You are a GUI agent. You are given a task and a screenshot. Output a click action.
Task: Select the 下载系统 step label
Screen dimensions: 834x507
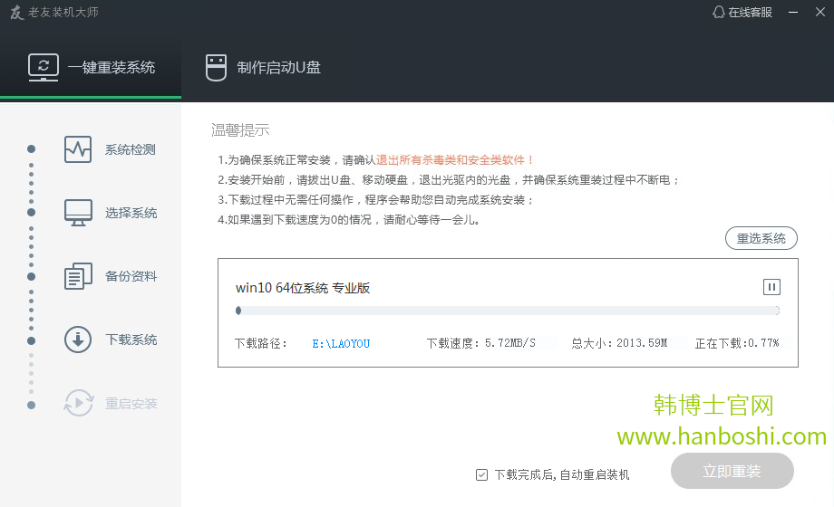(x=131, y=340)
